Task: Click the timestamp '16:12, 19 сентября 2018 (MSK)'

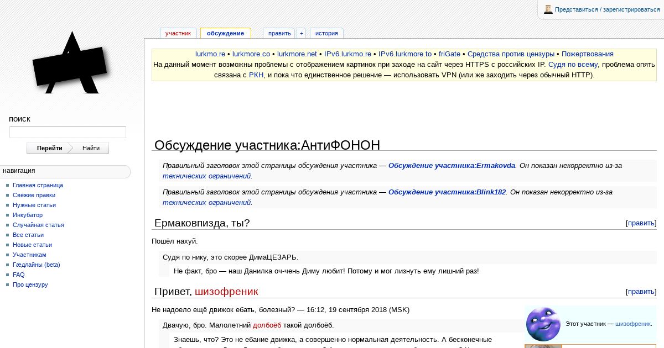Action: [x=357, y=310]
